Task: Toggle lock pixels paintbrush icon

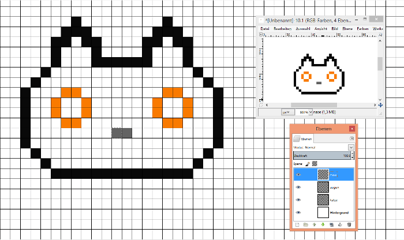Action: point(308,164)
